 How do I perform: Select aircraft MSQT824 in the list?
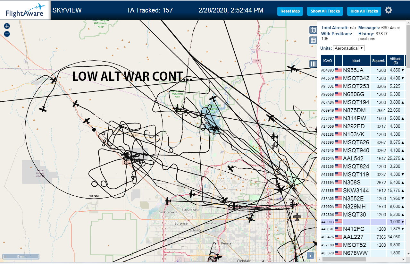click(363, 166)
